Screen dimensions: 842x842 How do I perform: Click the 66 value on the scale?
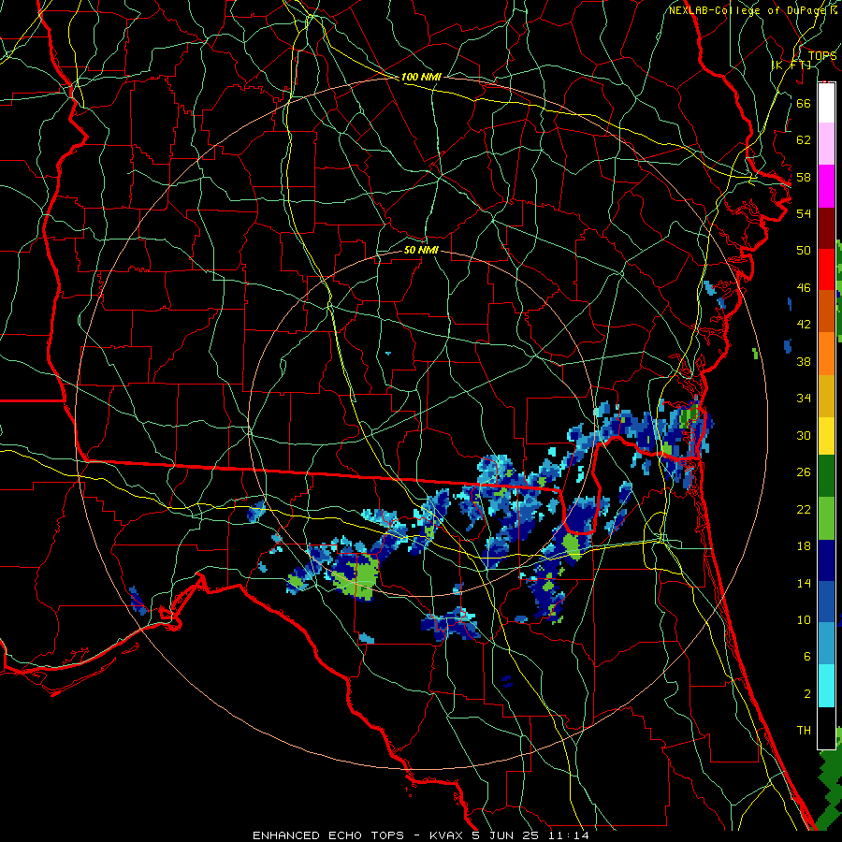[804, 103]
